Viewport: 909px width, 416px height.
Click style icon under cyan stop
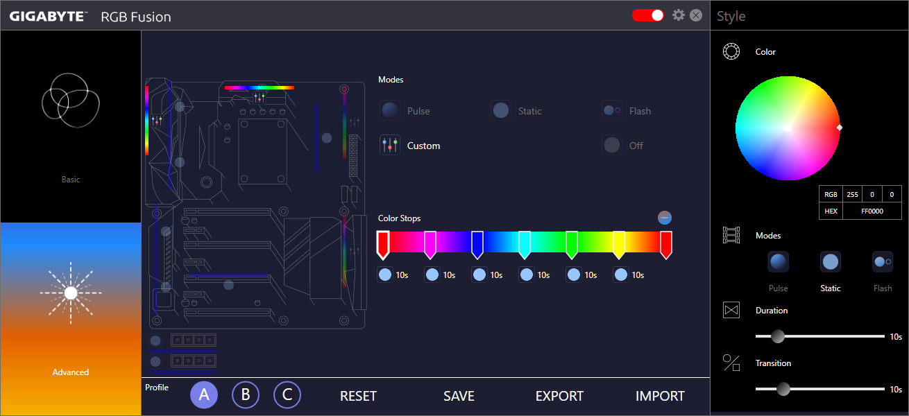[527, 275]
